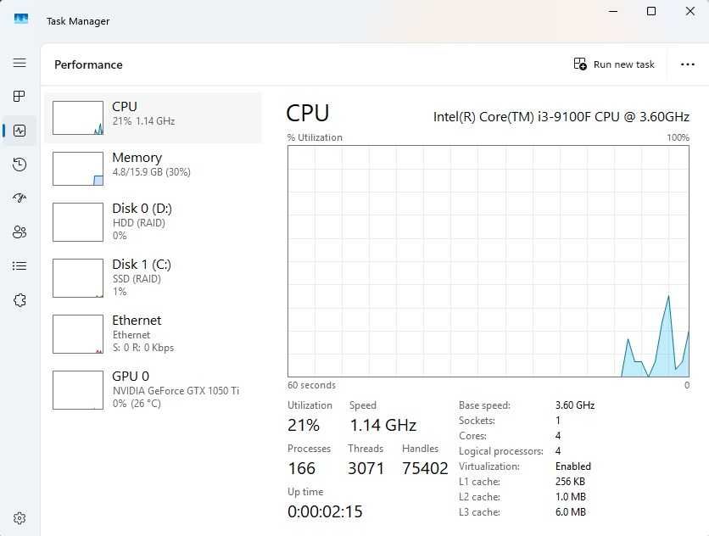Open the hamburger navigation menu
The width and height of the screenshot is (709, 536).
[x=20, y=63]
